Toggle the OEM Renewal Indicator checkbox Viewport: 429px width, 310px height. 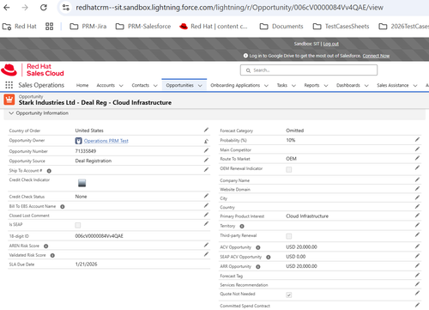pos(289,169)
